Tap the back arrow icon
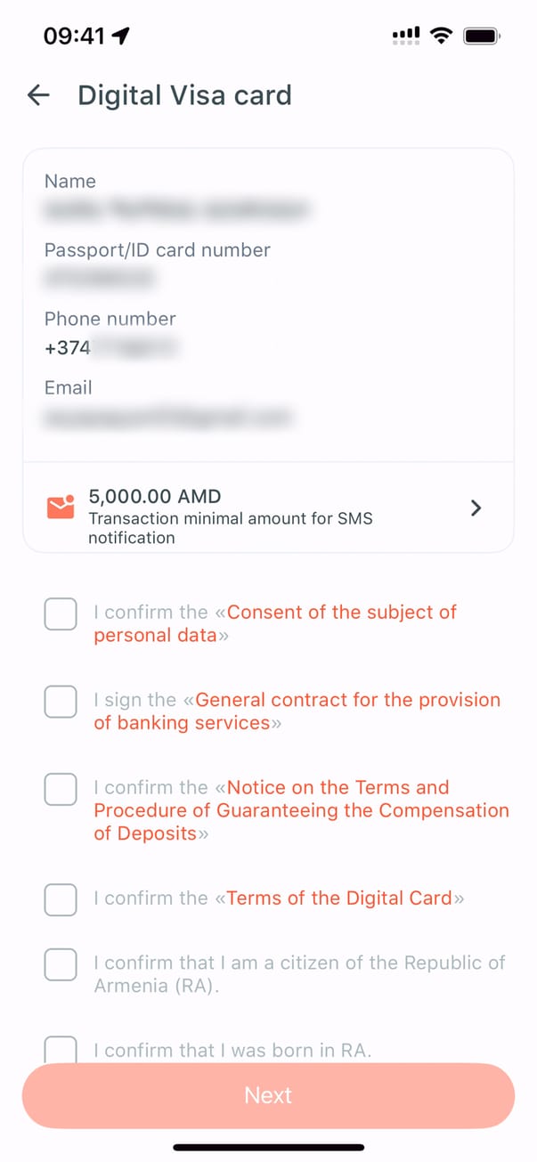 38,95
